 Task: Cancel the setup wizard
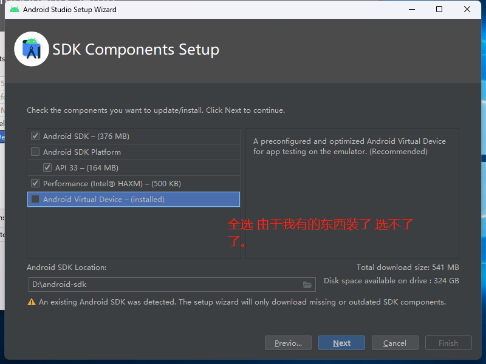pyautogui.click(x=395, y=343)
